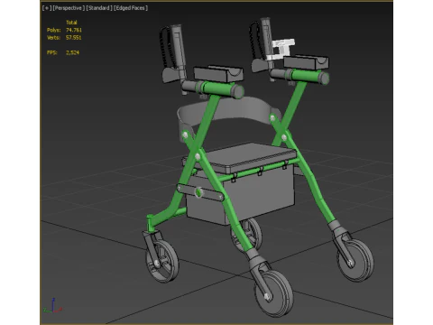
Task: Click the 'Polys:' statistics label
Action: pos(53,30)
